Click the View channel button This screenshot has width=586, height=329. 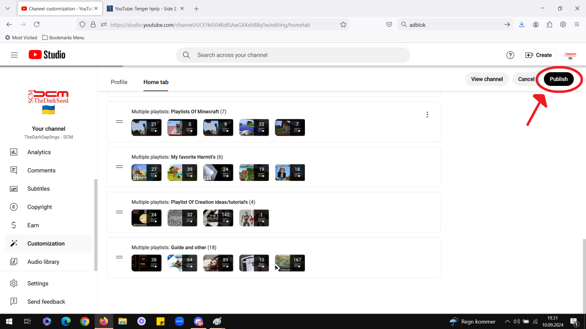tap(487, 79)
